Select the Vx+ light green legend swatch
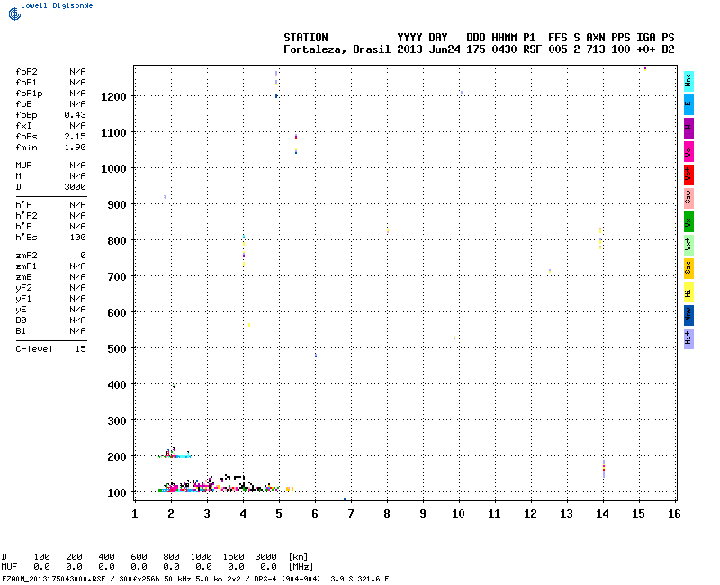Screen dimensions: 720x585 [x=688, y=245]
